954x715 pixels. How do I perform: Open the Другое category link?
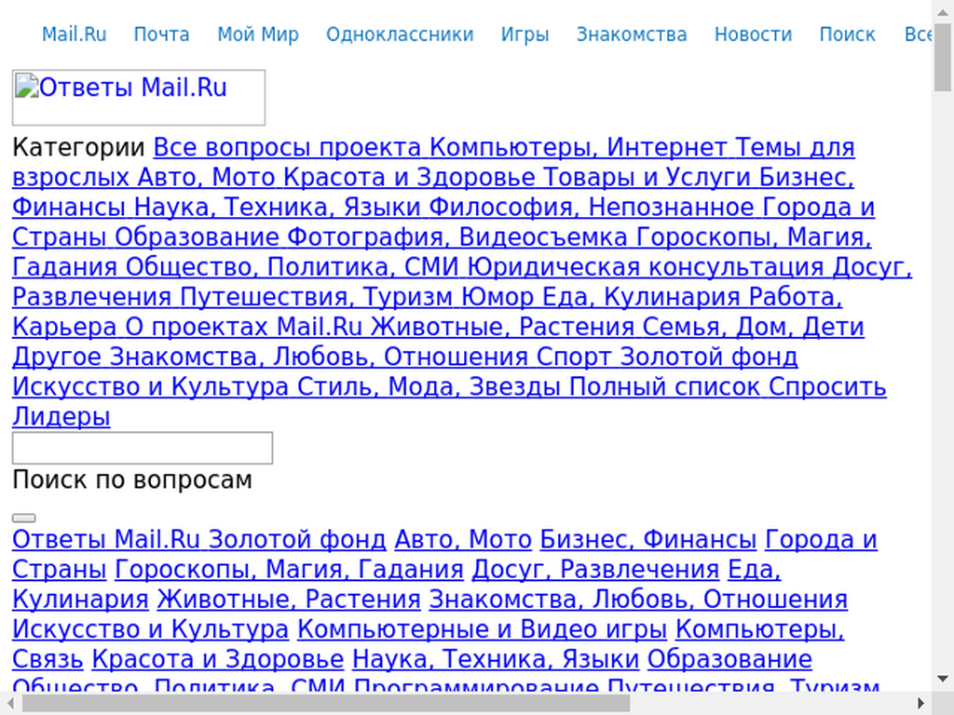coord(57,357)
